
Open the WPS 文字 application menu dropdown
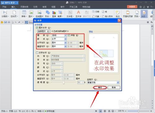(x=17, y=2)
